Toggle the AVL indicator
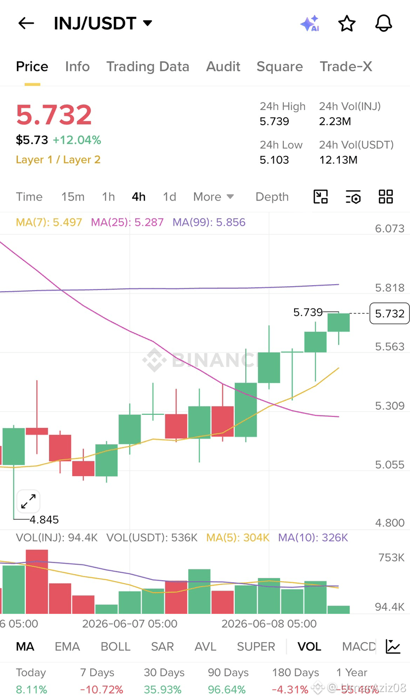 point(205,646)
